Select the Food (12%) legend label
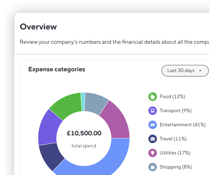Image resolution: width=209 pixels, height=175 pixels. pos(172,97)
